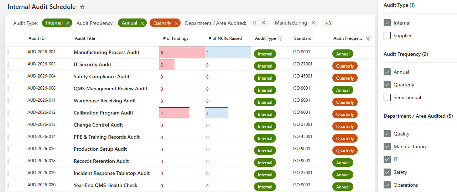Viewport: 457px width, 192px height.
Task: Uncheck the Safety department checkbox
Action: pos(387,172)
